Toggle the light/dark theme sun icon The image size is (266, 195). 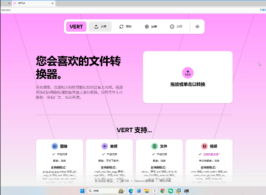point(197,27)
